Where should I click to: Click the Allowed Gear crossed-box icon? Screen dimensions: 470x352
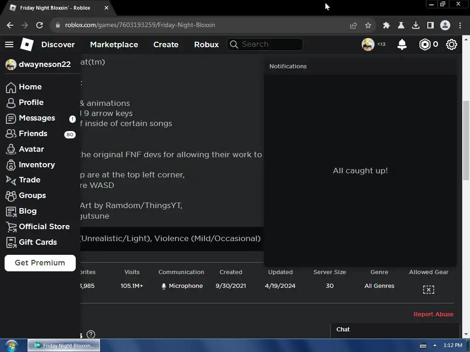pyautogui.click(x=428, y=290)
